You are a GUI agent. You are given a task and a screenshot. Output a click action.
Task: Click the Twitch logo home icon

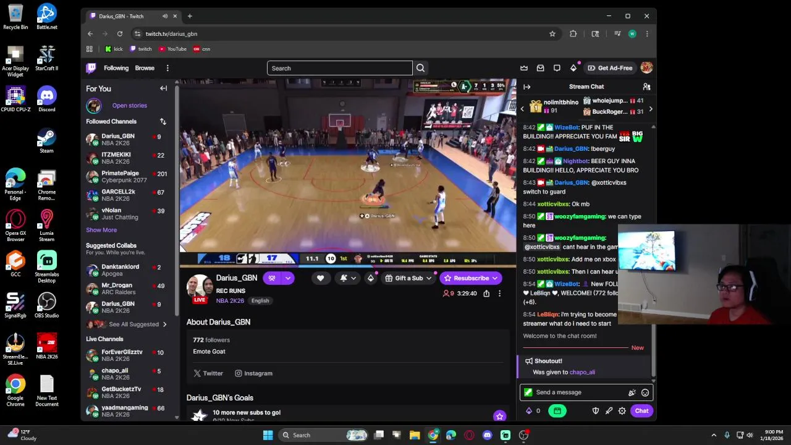(x=91, y=68)
